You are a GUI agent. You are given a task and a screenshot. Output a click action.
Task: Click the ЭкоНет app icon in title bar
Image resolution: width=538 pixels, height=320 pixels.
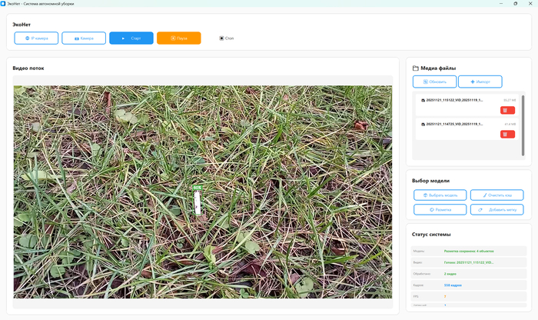4,4
